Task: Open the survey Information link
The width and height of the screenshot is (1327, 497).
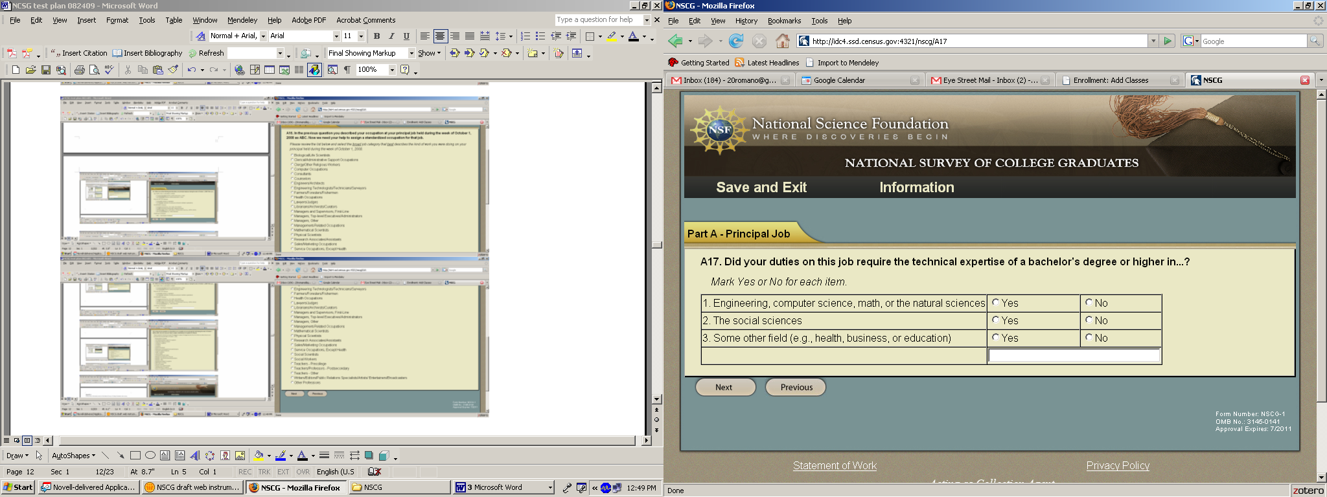Action: (917, 188)
